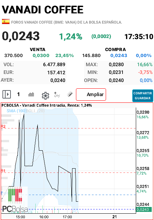
Task: Click the COMPRA price 0,0243
Action: tap(119, 56)
